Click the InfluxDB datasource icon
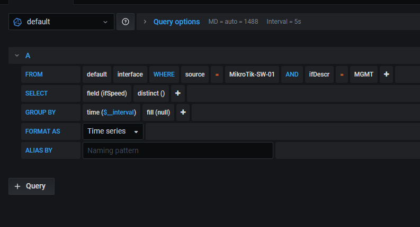Viewport: 420px width, 227px height. pyautogui.click(x=17, y=22)
